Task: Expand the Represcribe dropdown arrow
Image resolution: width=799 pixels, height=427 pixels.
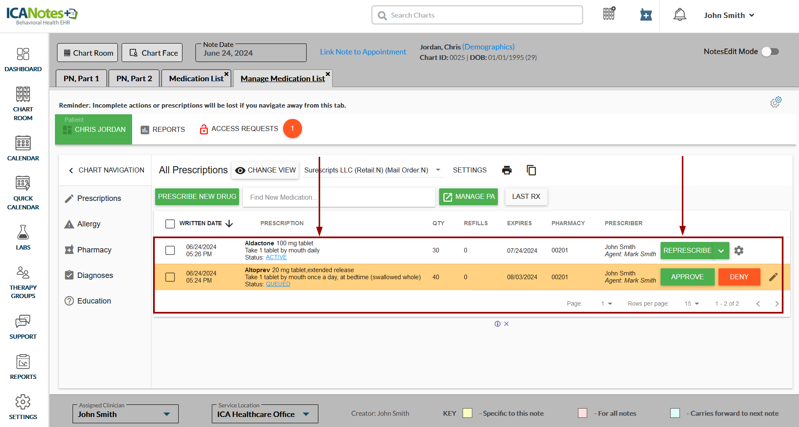Action: (721, 251)
